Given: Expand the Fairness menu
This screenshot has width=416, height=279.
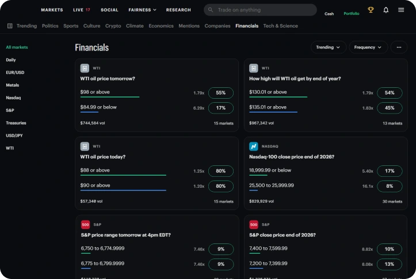Looking at the screenshot, I should click(142, 10).
